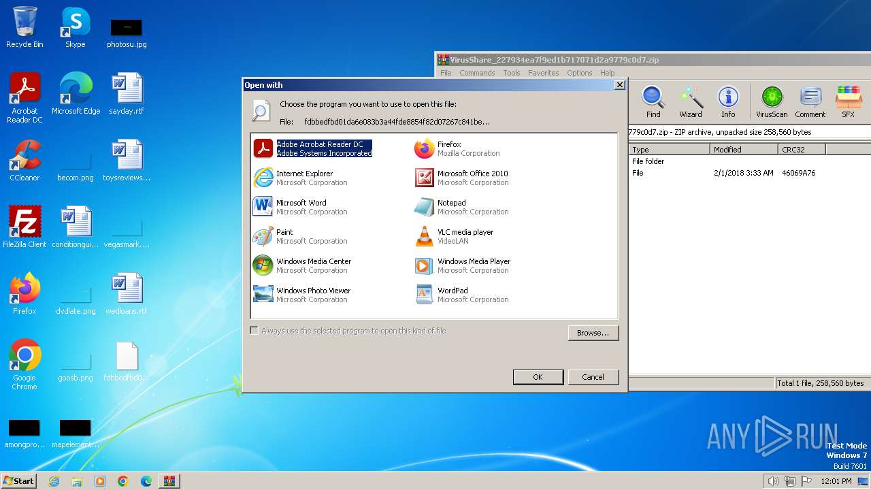This screenshot has height=490, width=871.
Task: Pick Internet Explorer as the program
Action: [300, 178]
